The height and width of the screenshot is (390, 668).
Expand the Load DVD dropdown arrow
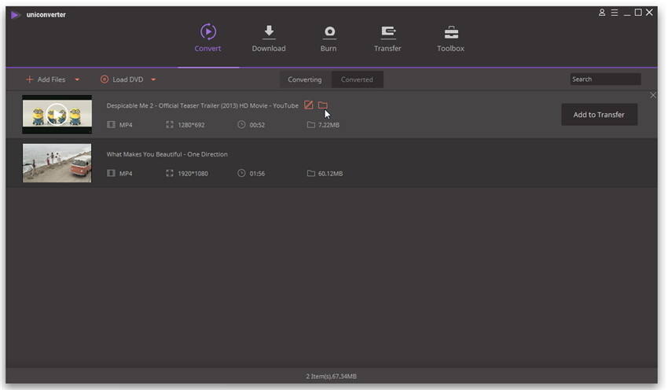(153, 79)
